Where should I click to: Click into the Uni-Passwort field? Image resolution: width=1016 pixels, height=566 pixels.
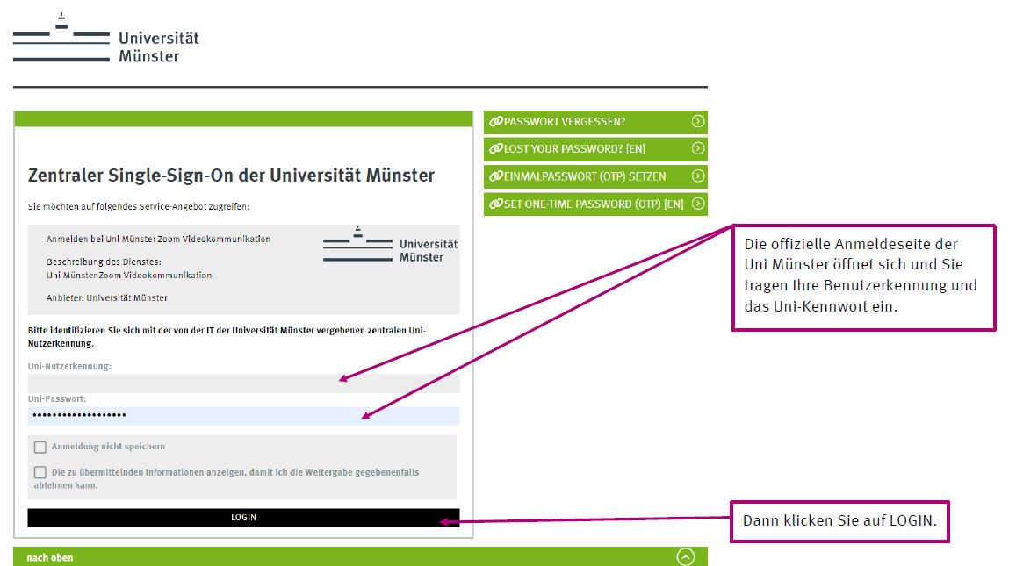pos(243,416)
